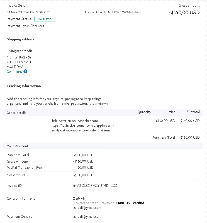
Task: Click the Tracking Information heading
Action: (x=24, y=86)
